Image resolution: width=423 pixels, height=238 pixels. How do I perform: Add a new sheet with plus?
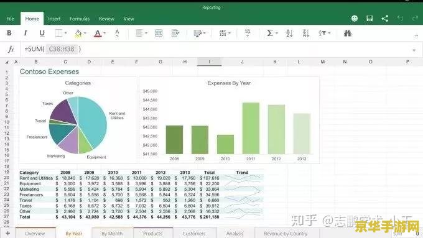pos(8,233)
